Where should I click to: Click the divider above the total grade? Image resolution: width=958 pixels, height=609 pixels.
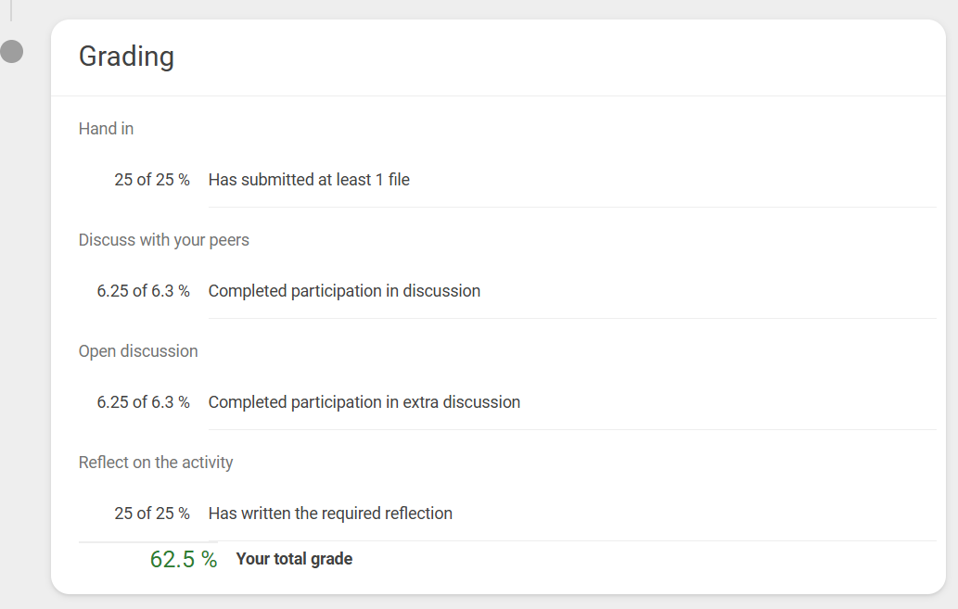click(x=507, y=541)
